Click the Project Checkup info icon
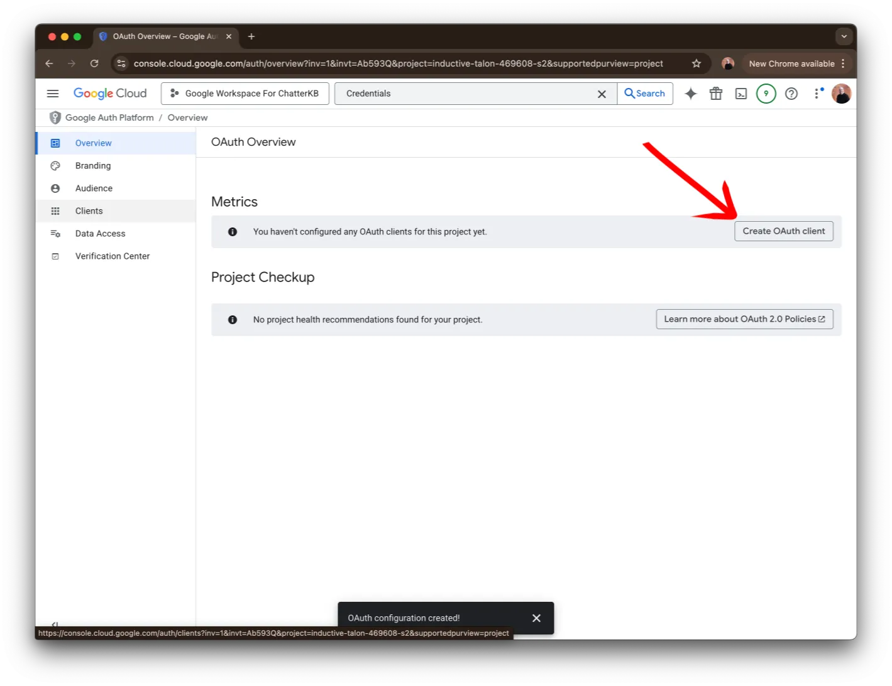 click(233, 320)
